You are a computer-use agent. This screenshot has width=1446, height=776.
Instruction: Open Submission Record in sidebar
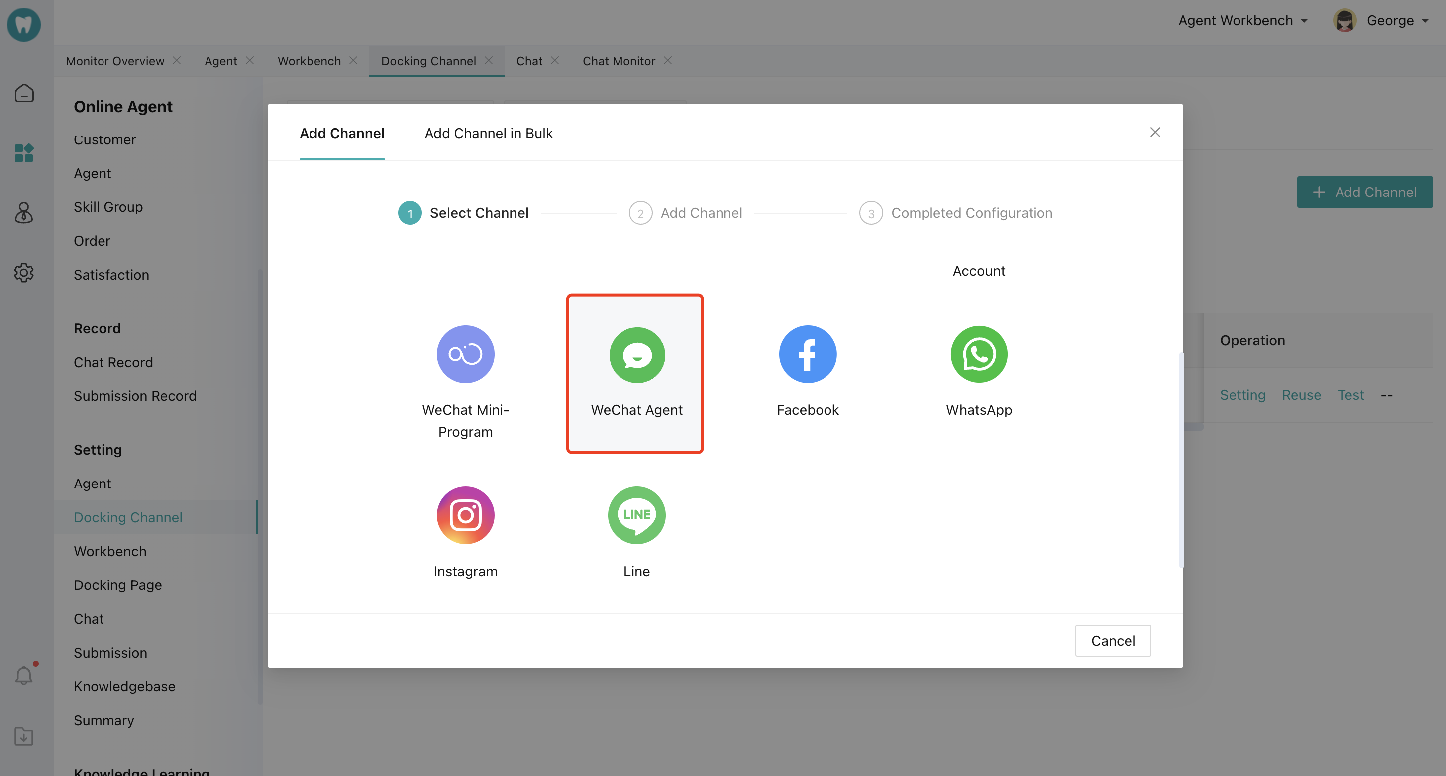coord(135,395)
